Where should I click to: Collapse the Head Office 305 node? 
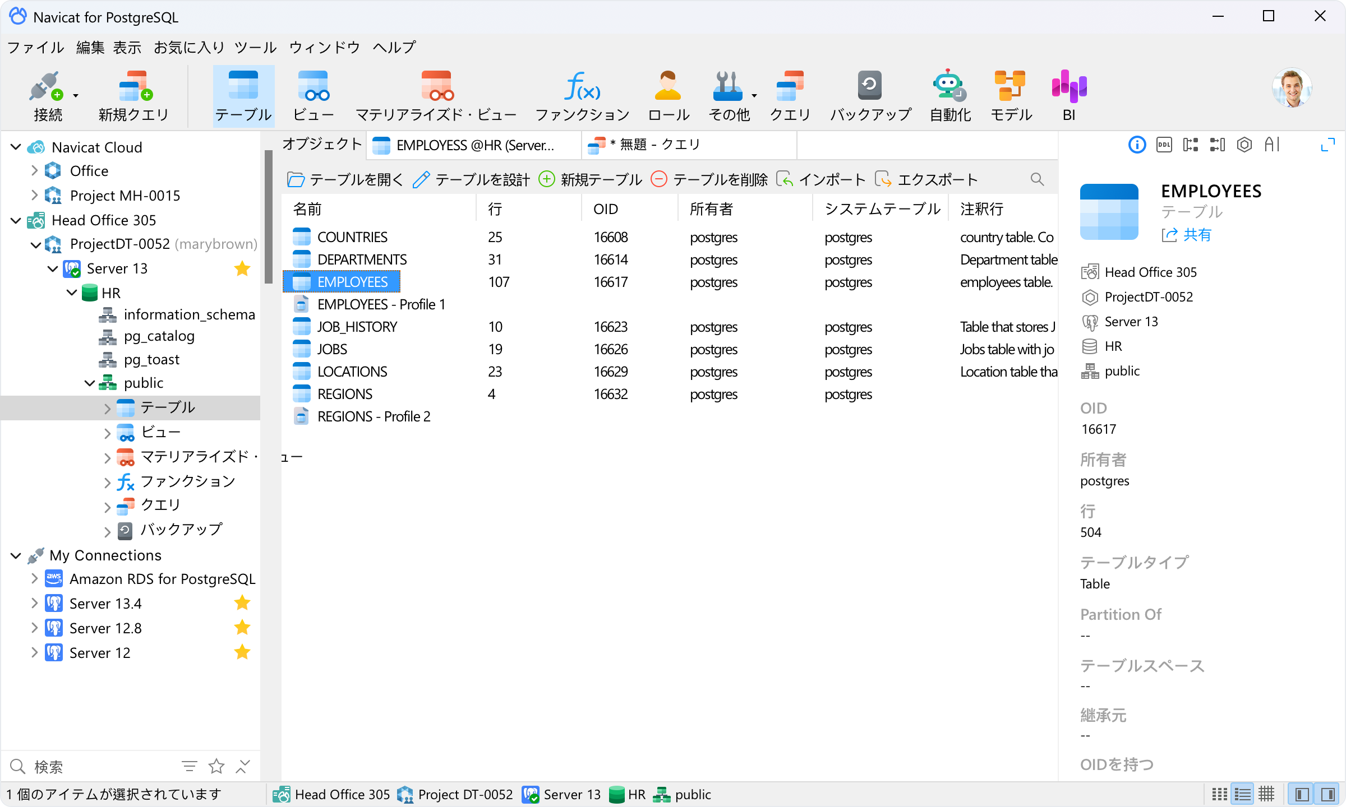click(x=16, y=220)
